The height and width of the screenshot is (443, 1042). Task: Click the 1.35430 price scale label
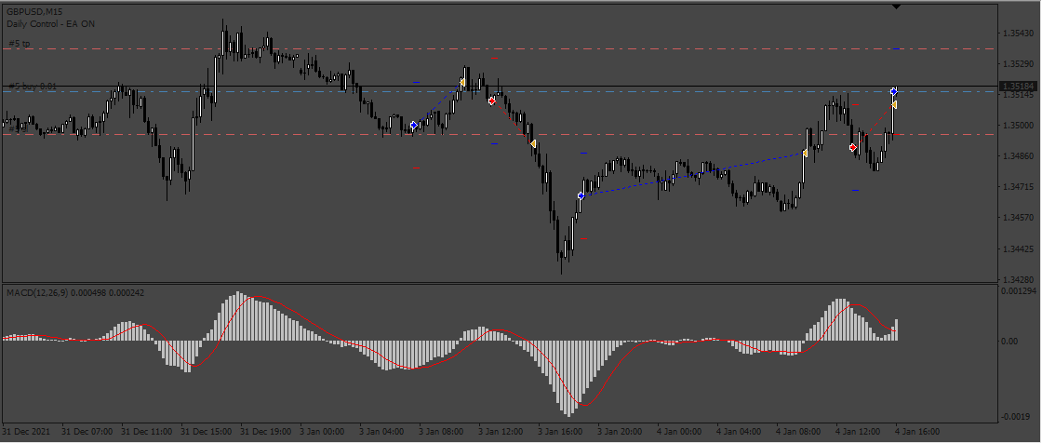pyautogui.click(x=1018, y=34)
